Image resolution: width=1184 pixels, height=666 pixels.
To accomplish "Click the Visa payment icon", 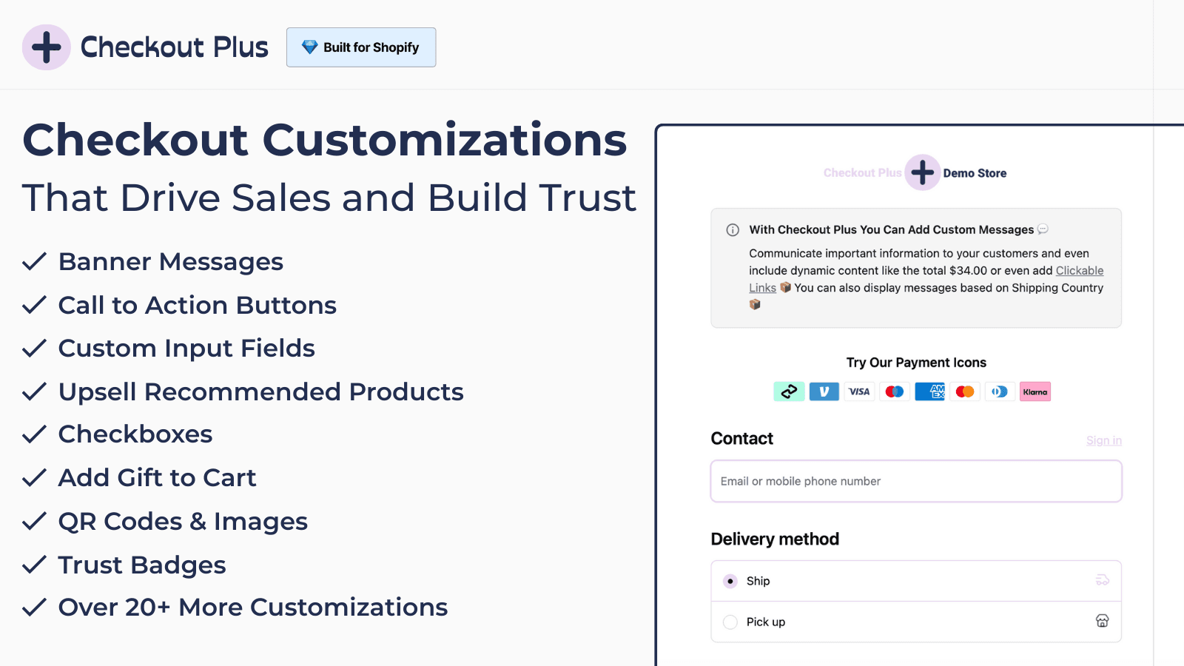I will (858, 391).
